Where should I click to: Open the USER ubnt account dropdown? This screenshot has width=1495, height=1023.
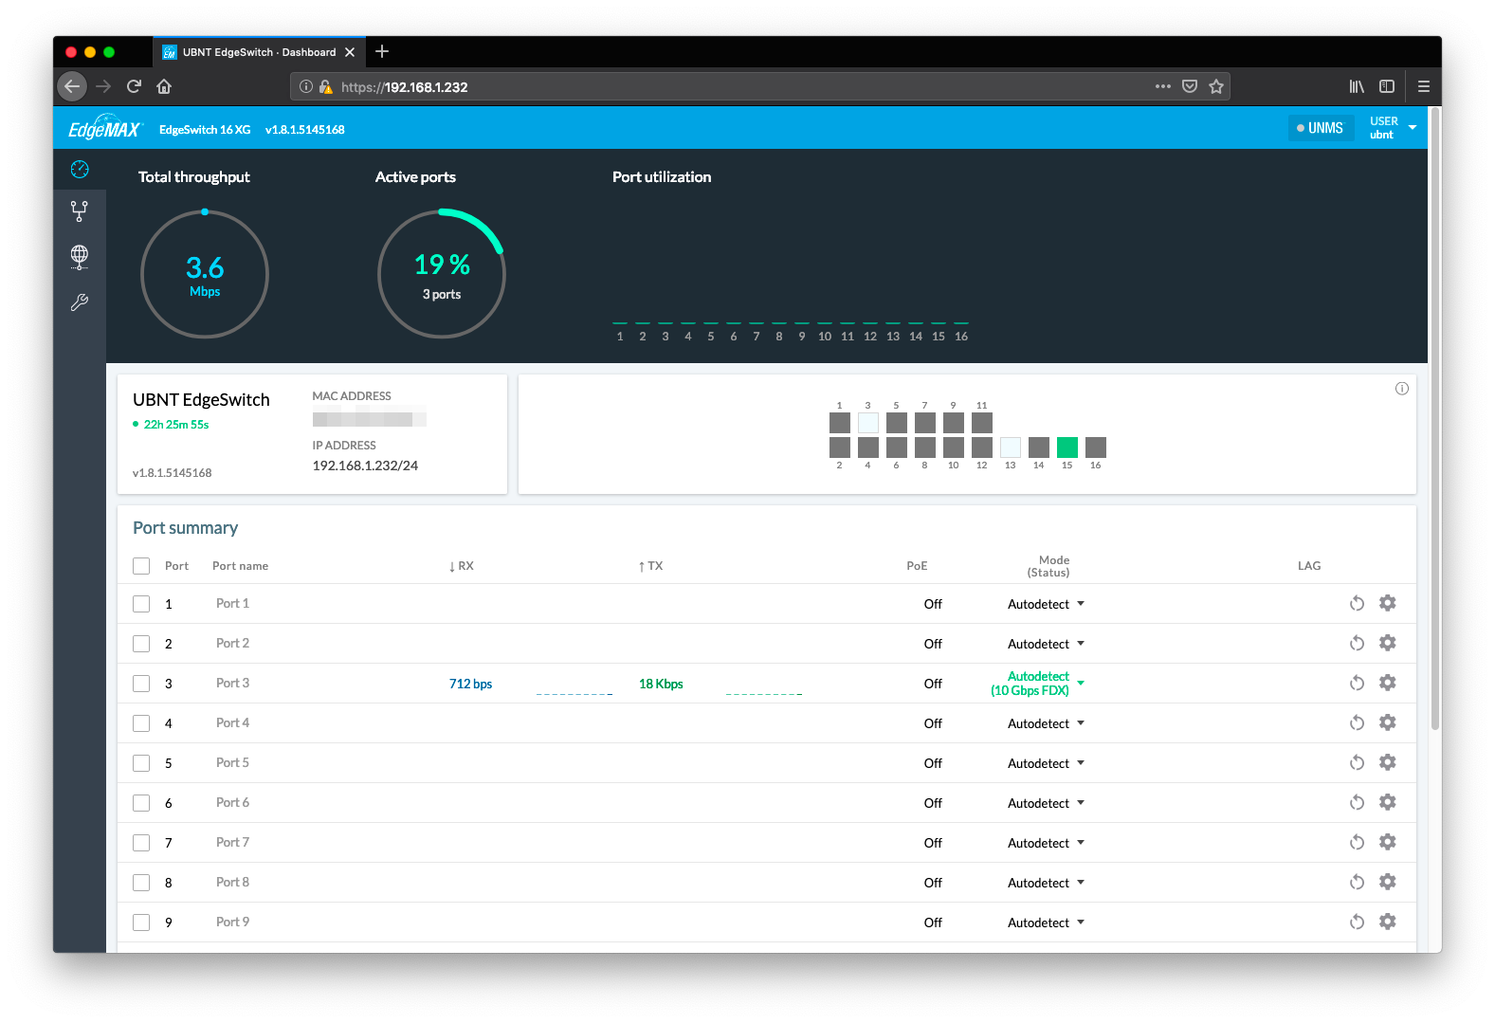pos(1393,128)
